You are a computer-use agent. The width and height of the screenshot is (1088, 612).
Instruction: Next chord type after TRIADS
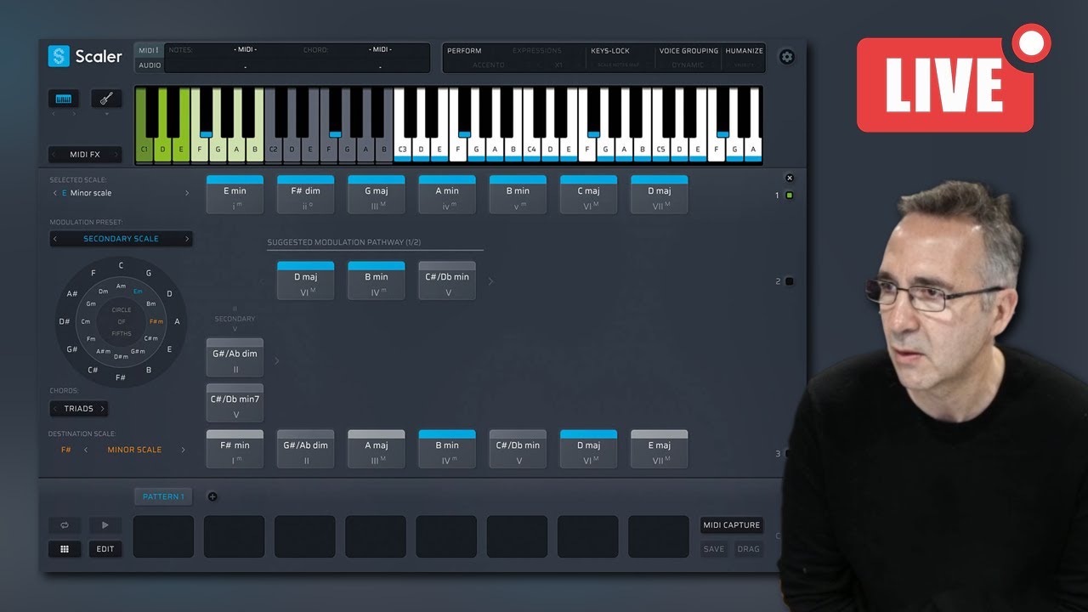point(102,409)
